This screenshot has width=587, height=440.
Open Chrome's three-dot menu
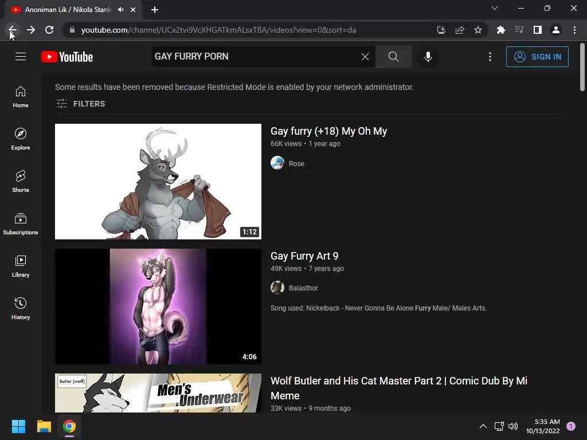pos(574,30)
